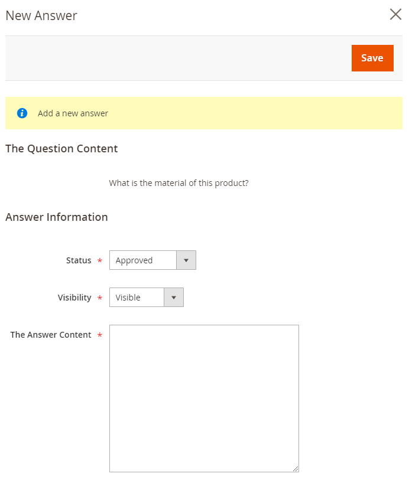Focus the Answer Content text area

pyautogui.click(x=204, y=399)
